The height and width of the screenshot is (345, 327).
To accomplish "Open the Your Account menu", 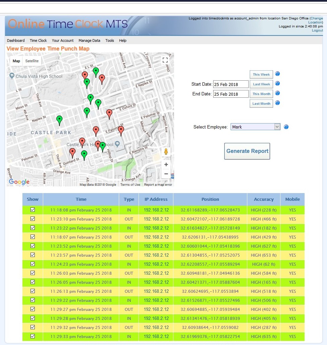I will point(63,40).
